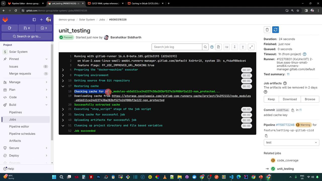Expand Preparing environment log section

click(63, 75)
